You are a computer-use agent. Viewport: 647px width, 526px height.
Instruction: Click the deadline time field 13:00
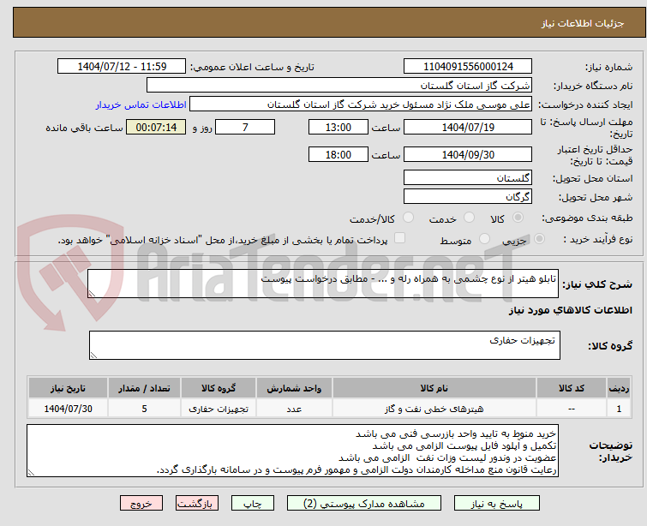coord(338,127)
